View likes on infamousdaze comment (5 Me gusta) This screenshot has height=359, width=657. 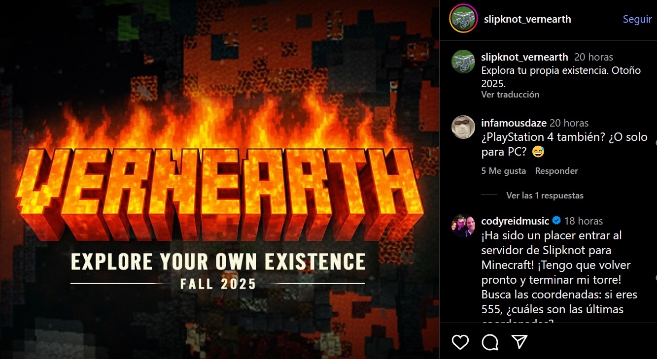pyautogui.click(x=504, y=171)
